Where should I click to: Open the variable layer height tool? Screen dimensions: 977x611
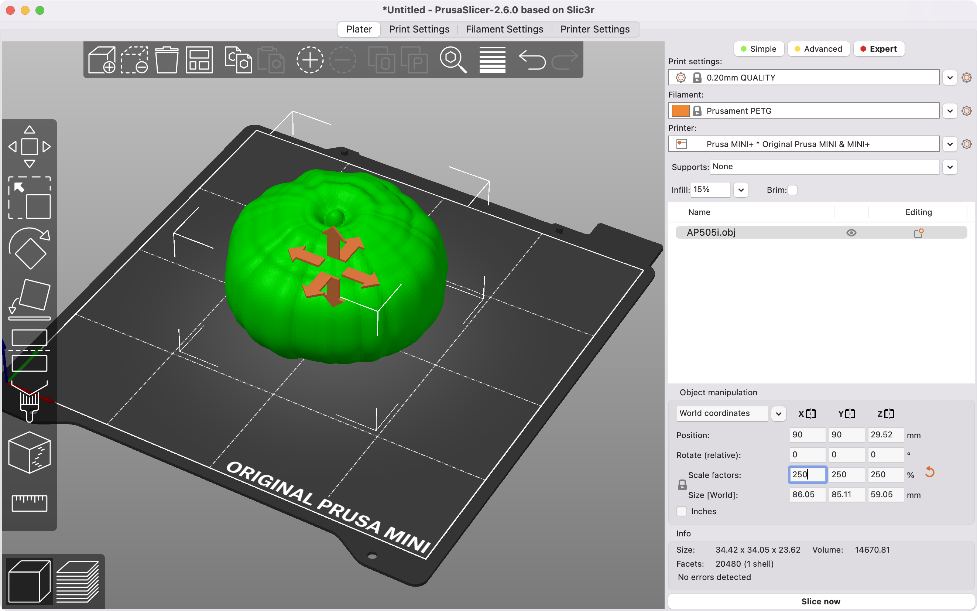(492, 60)
